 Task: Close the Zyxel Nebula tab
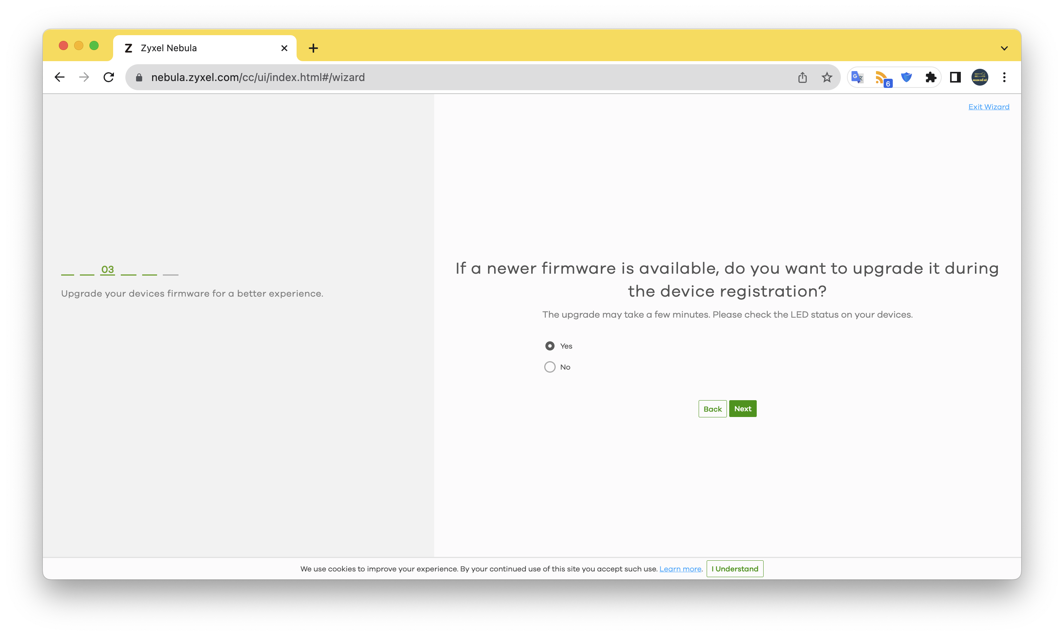[x=284, y=48]
